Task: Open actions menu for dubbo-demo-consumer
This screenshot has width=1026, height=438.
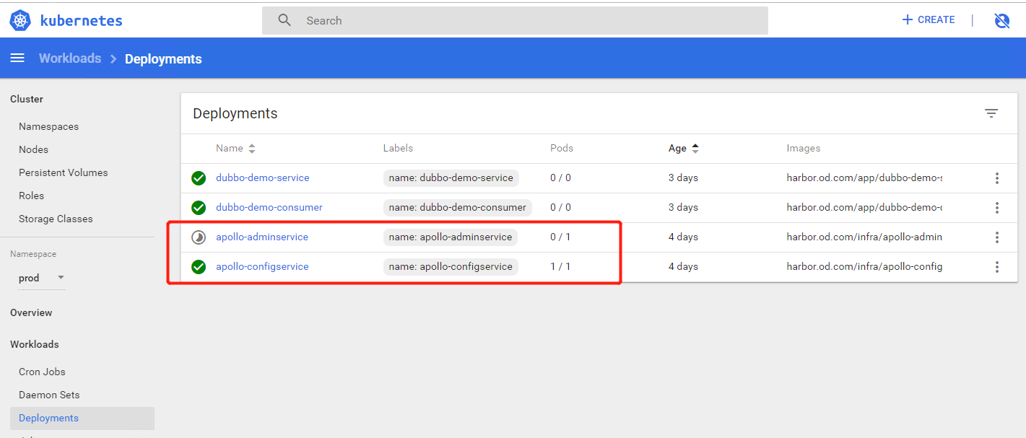Action: click(x=997, y=208)
